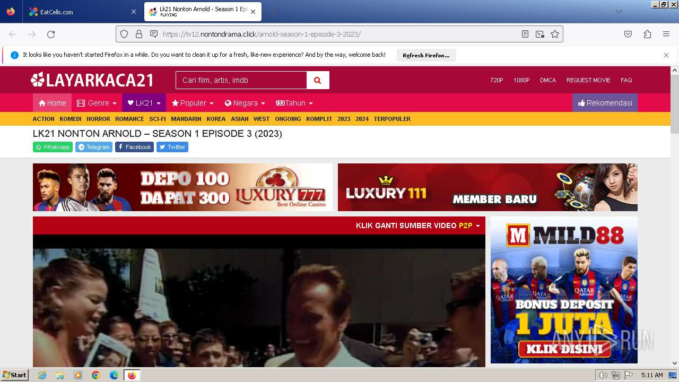Screen dimensions: 679x382
Task: Expand the Populer dropdown menu
Action: pyautogui.click(x=193, y=103)
